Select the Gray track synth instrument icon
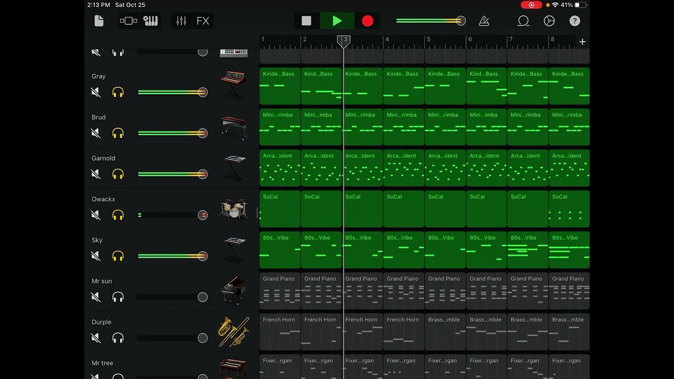The height and width of the screenshot is (379, 674). pos(234,84)
